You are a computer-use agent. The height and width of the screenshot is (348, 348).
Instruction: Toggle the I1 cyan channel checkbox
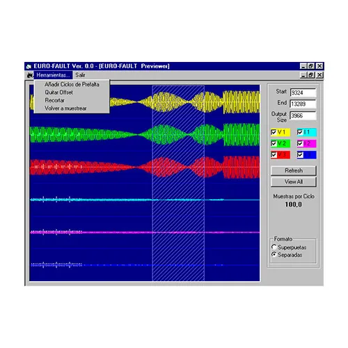pyautogui.click(x=300, y=132)
